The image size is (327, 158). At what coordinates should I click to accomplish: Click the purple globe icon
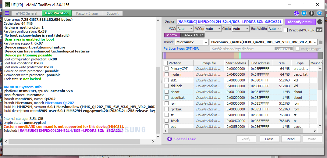[x=296, y=13]
